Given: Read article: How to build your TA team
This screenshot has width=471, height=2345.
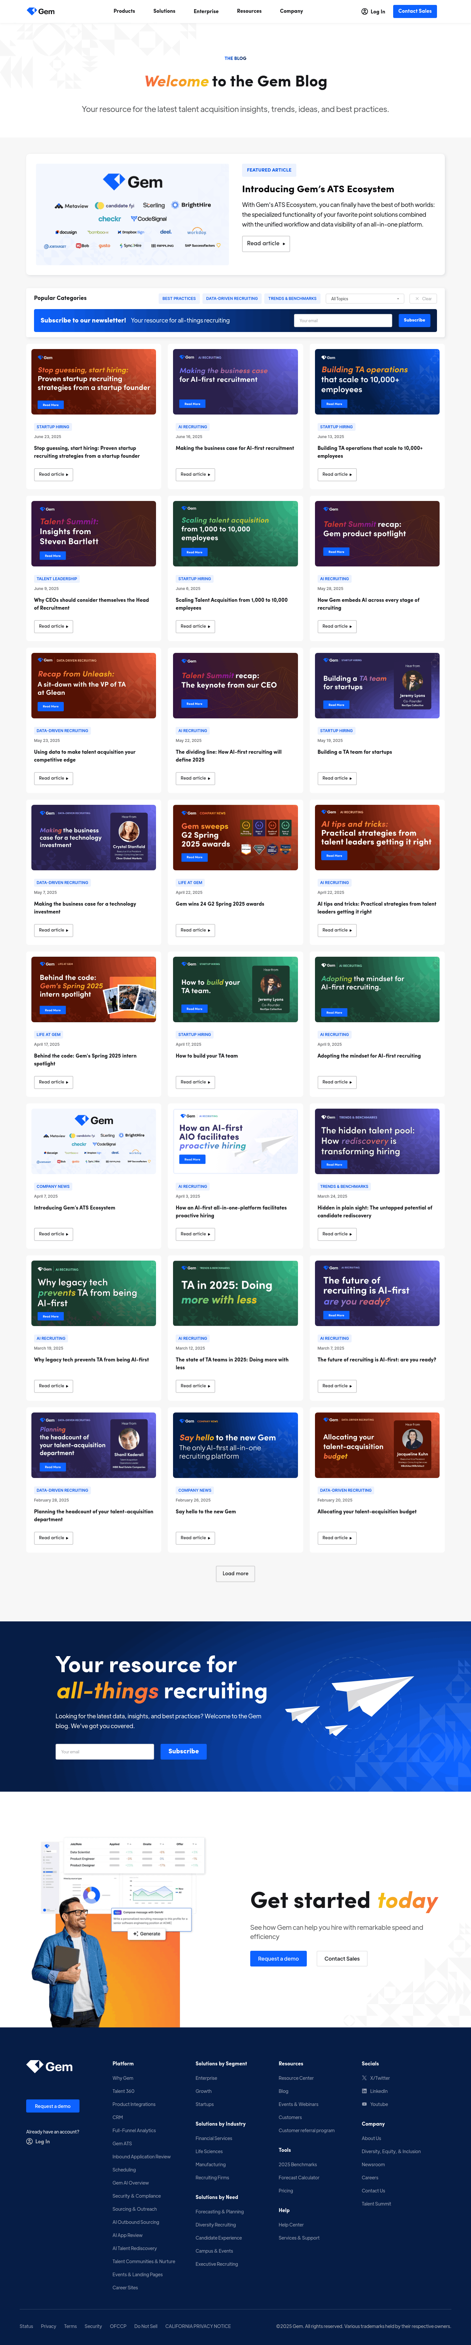Looking at the screenshot, I should click(196, 1082).
